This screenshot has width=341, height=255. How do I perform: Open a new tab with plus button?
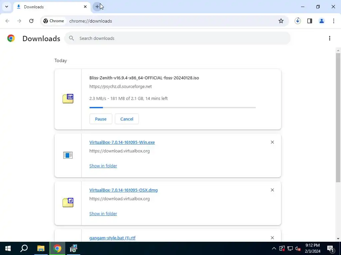pyautogui.click(x=97, y=7)
